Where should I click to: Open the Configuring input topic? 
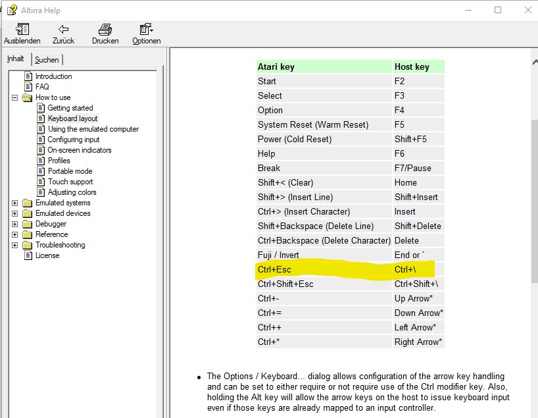point(74,140)
